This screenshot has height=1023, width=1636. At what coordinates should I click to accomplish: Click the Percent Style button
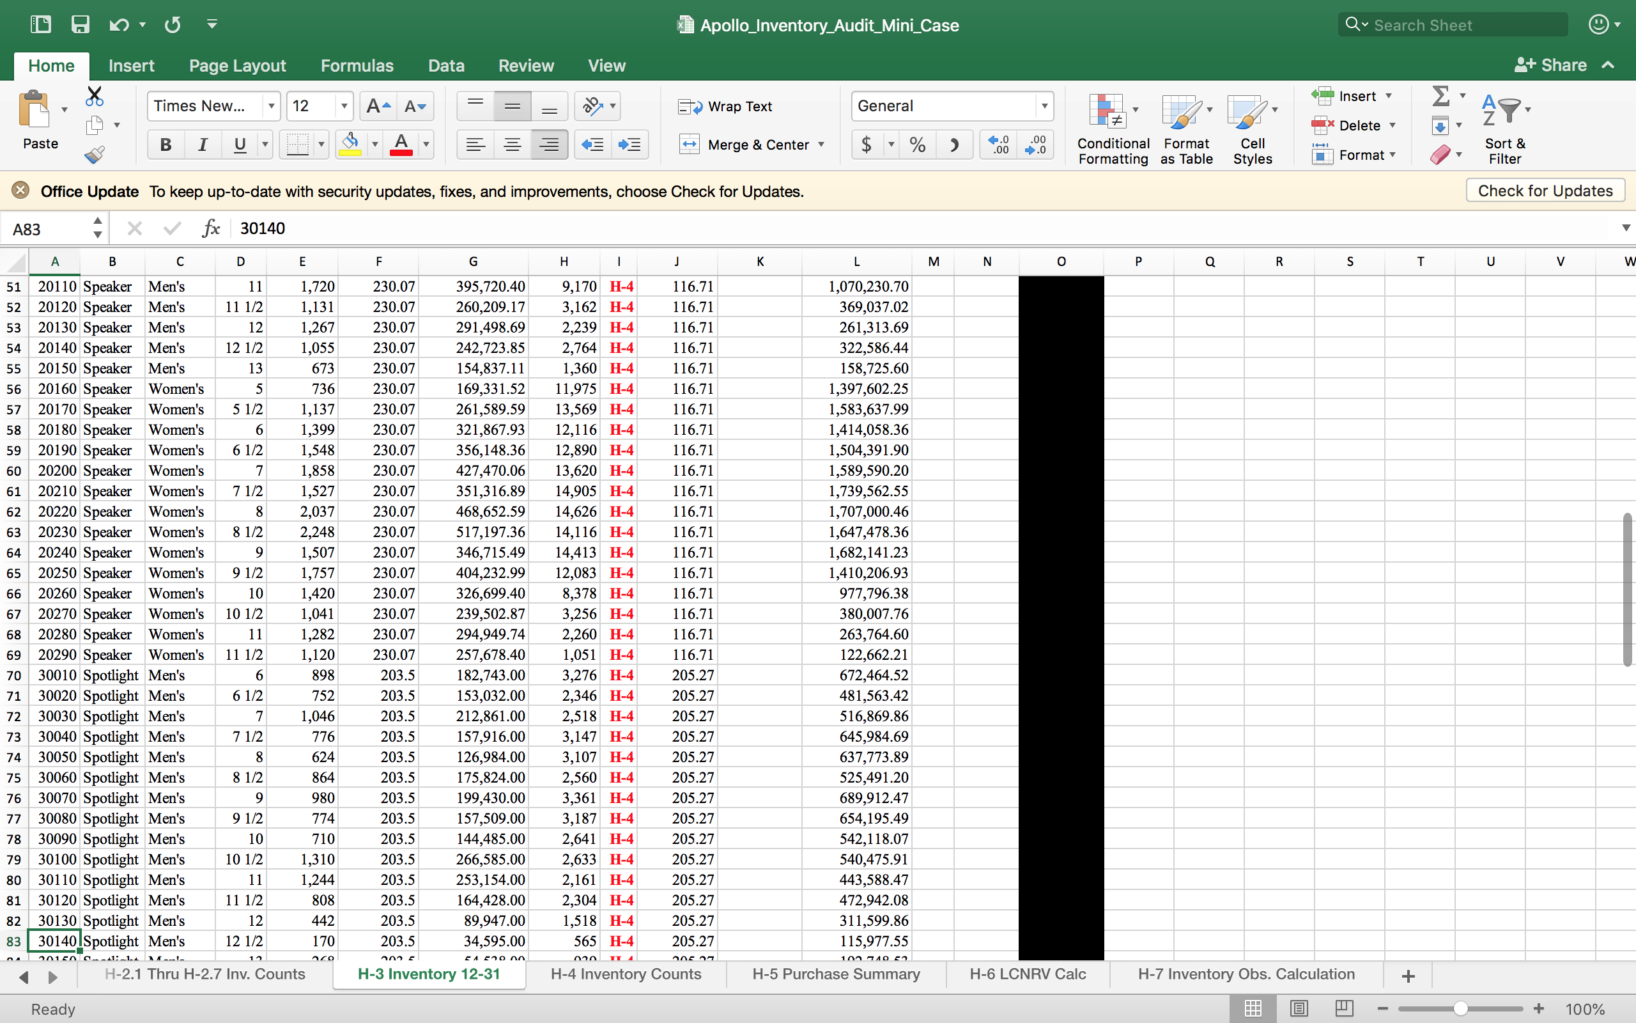point(918,144)
